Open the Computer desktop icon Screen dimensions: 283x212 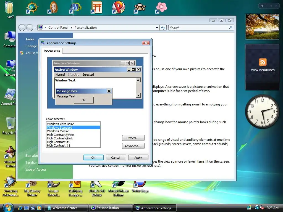click(x=9, y=39)
